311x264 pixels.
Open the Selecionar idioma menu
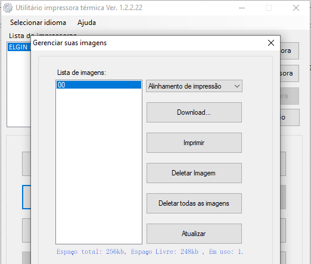click(x=38, y=23)
